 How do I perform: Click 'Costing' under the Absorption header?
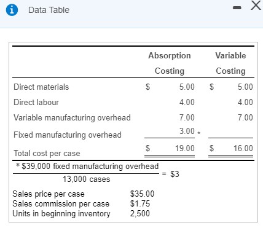(170, 71)
